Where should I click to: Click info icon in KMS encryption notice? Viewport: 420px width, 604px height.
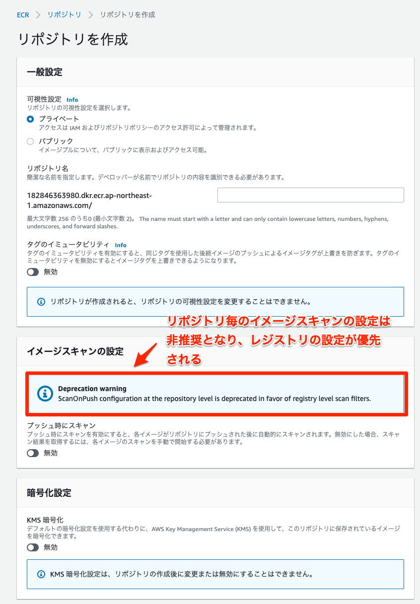tap(42, 574)
